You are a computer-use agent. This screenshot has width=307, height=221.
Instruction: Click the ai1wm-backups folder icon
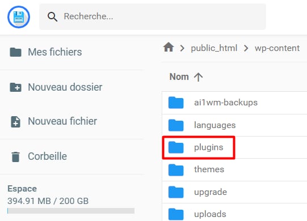176,103
